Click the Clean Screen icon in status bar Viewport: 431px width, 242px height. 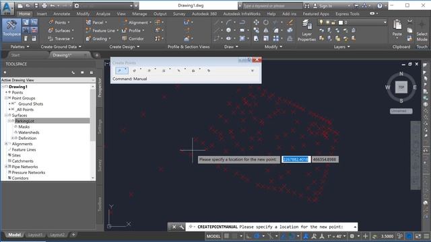(x=418, y=236)
